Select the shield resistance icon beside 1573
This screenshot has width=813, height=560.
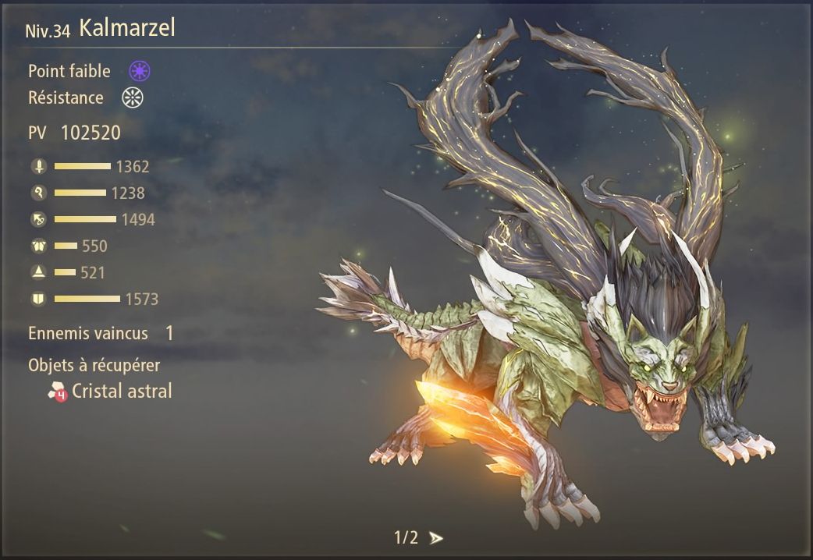point(39,299)
